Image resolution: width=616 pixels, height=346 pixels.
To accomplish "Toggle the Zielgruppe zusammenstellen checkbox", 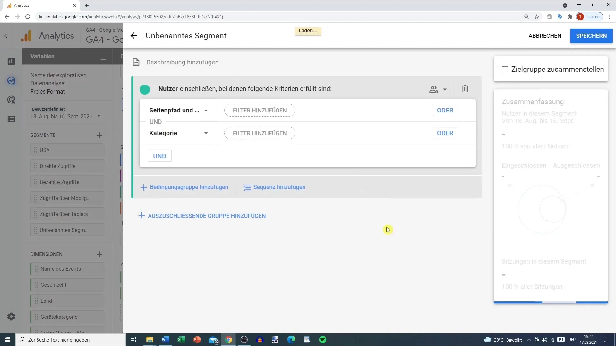I will 505,69.
